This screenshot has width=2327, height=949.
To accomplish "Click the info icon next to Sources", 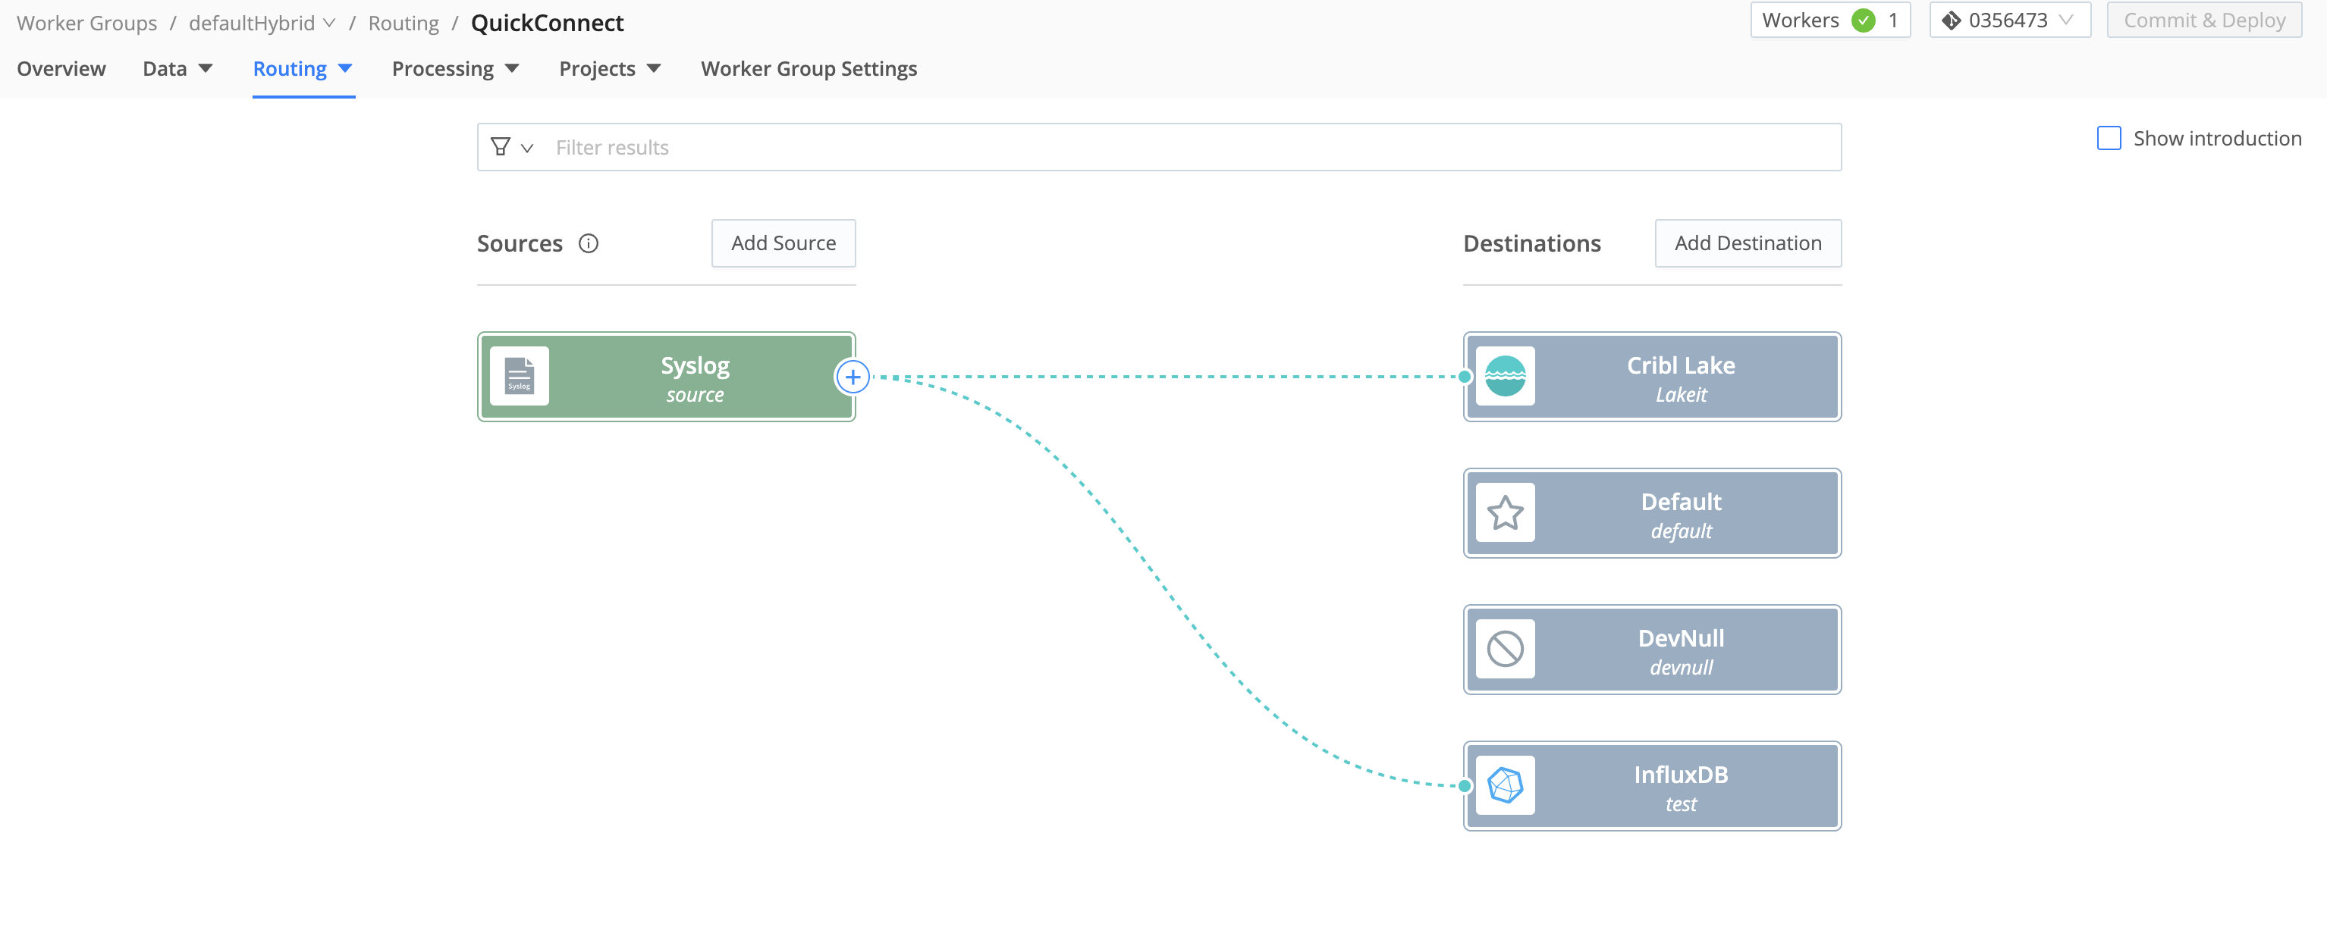I will coord(588,243).
